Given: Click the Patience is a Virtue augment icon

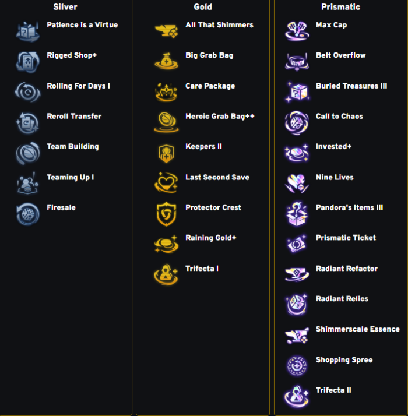Looking at the screenshot, I should (x=27, y=31).
